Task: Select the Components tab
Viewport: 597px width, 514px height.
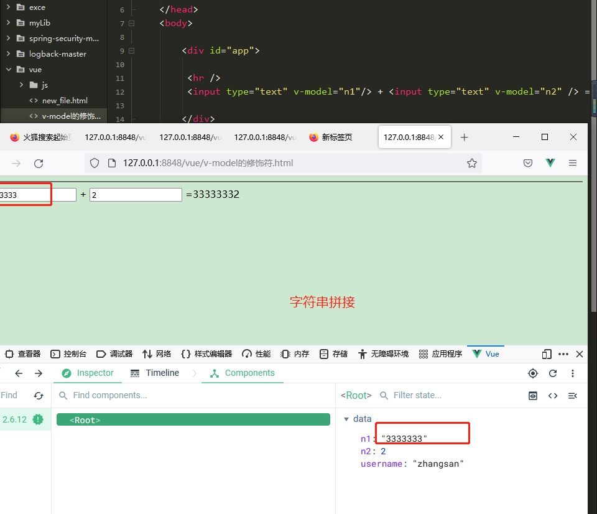Action: (x=243, y=373)
